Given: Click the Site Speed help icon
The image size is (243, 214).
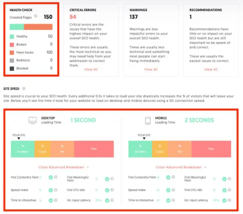Looking at the screenshot, I should click(x=24, y=88).
